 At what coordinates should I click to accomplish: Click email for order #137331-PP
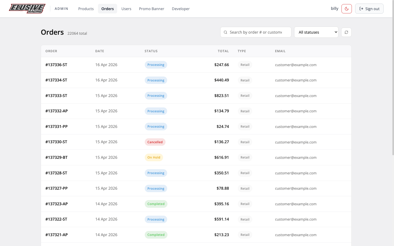coord(296,127)
